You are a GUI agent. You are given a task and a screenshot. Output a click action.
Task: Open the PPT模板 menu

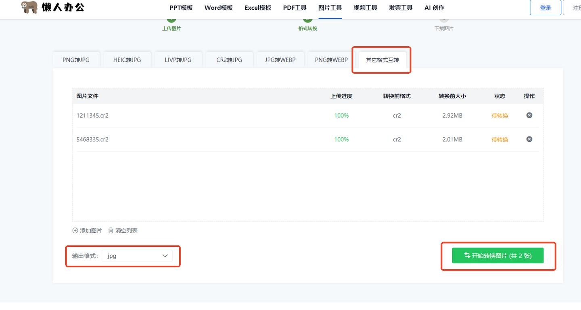(181, 8)
